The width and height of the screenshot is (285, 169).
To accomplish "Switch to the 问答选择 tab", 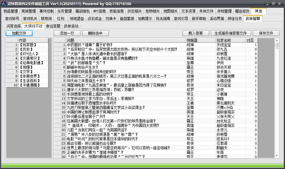I will coord(14,26).
